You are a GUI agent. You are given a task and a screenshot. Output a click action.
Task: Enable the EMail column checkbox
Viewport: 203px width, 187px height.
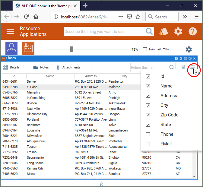(x=148, y=144)
